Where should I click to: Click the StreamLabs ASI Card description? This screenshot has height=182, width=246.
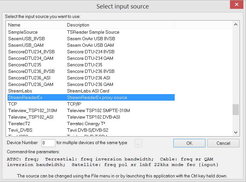pyautogui.click(x=88, y=91)
